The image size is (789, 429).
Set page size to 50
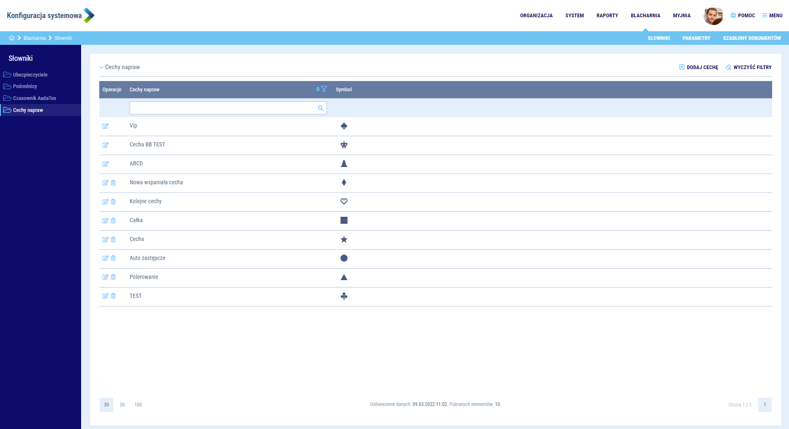pos(122,405)
